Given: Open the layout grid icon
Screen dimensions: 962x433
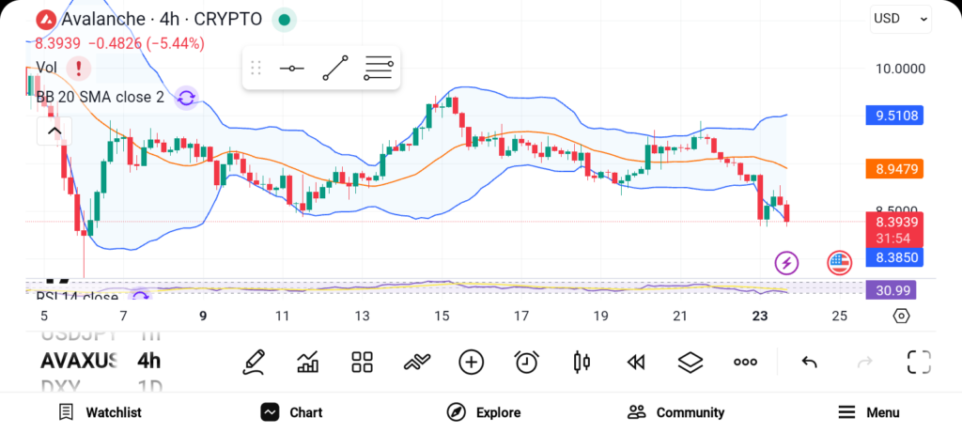Looking at the screenshot, I should 363,362.
